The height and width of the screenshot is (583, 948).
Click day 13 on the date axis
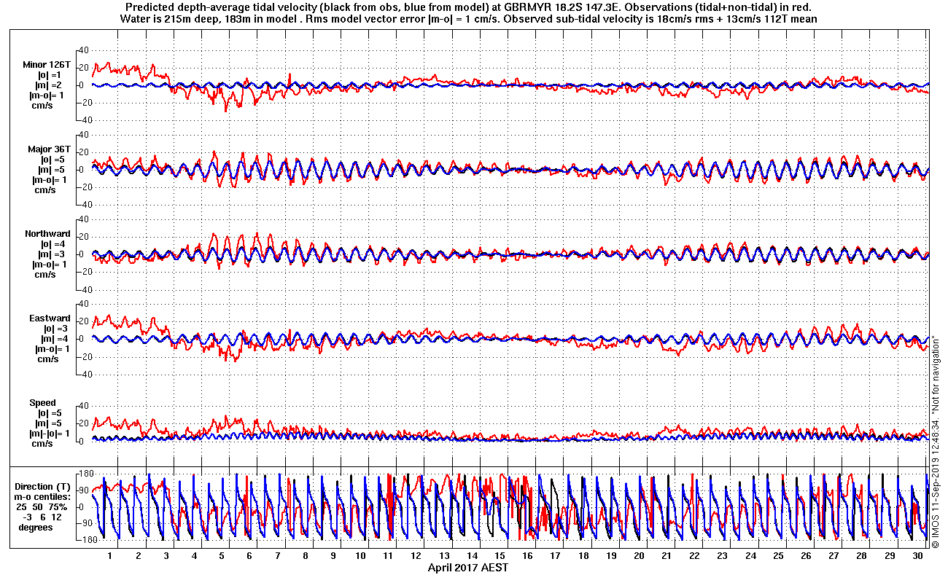(x=445, y=556)
